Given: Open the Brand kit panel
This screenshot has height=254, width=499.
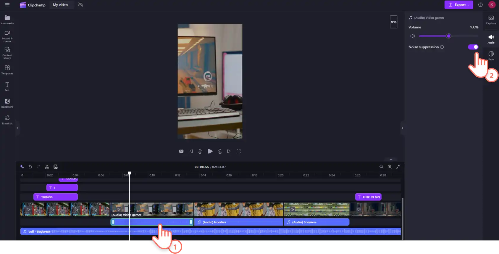Looking at the screenshot, I should pos(7,120).
